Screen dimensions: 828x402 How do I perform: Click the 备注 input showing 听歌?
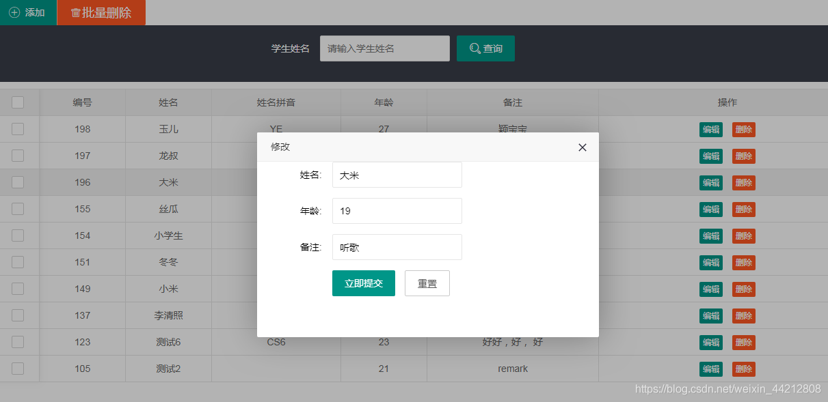click(x=397, y=247)
